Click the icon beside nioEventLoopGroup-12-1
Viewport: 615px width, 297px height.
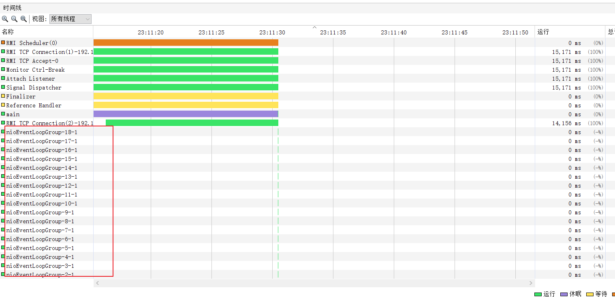tap(3, 185)
